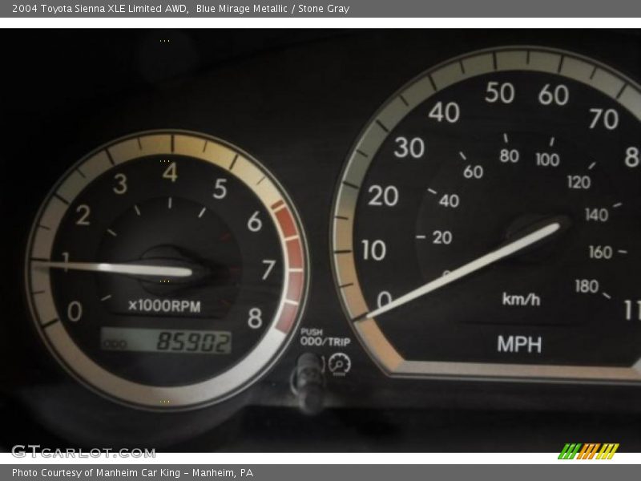Click the odometer reading 85902
Image resolution: width=641 pixels, height=481 pixels.
(x=194, y=342)
